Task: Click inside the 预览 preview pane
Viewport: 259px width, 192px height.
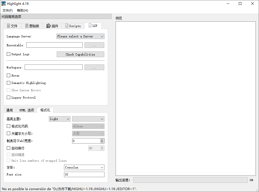Action: (186, 99)
